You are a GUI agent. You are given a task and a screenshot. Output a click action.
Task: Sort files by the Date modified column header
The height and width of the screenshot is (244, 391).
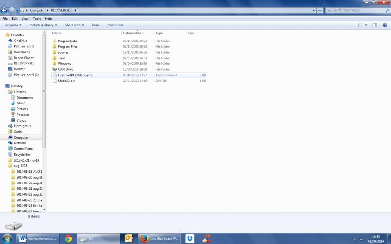pyautogui.click(x=133, y=33)
